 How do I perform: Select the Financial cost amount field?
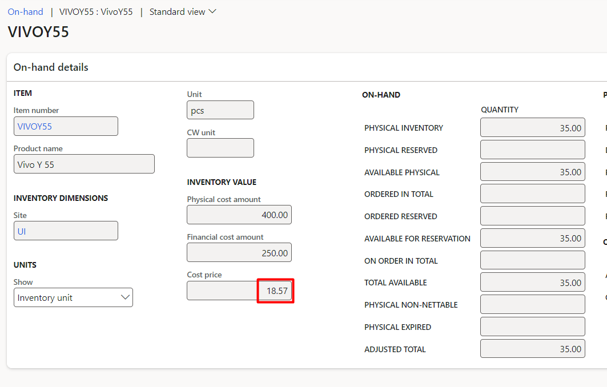(239, 252)
